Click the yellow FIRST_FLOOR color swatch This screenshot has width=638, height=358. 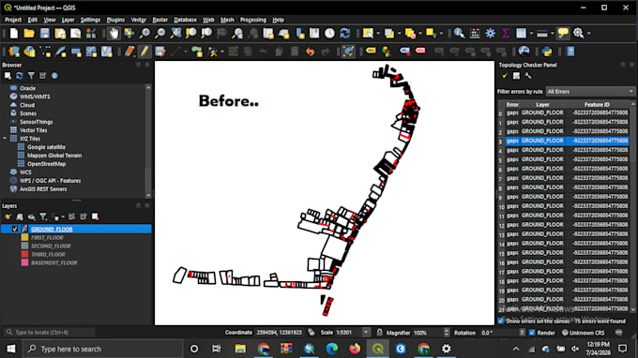[24, 237]
